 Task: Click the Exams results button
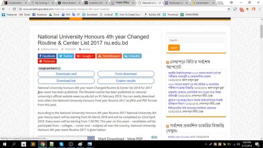click(x=126, y=81)
